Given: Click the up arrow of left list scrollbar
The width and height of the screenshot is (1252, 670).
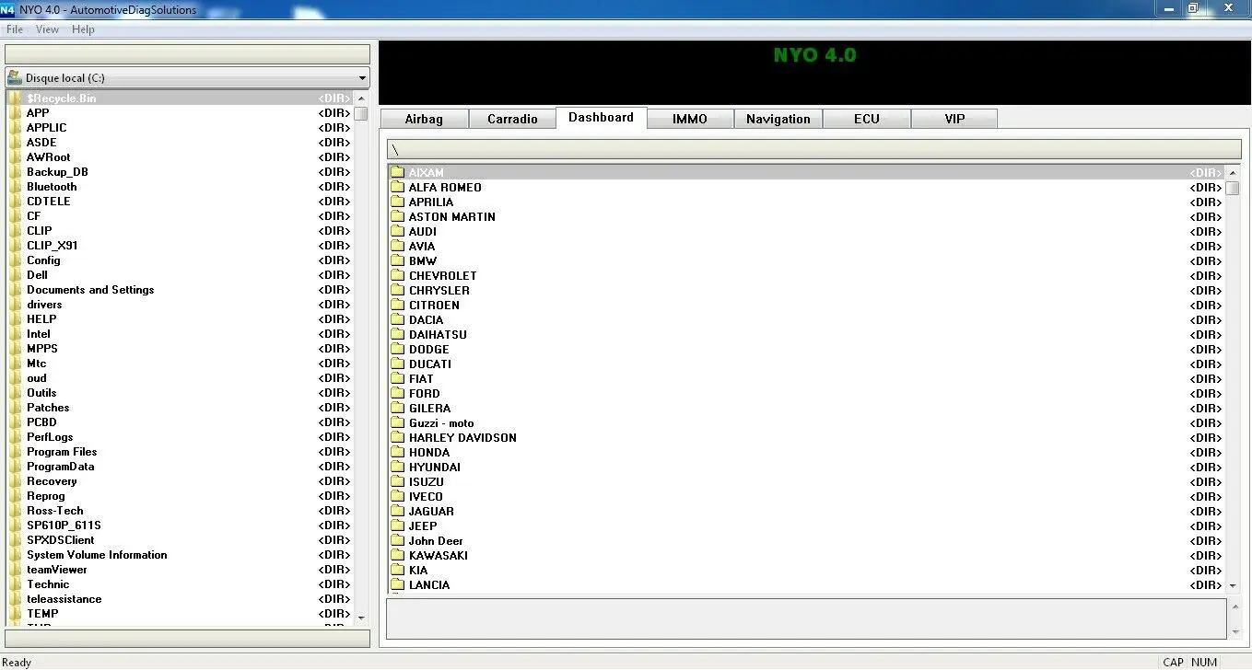Looking at the screenshot, I should pyautogui.click(x=361, y=98).
